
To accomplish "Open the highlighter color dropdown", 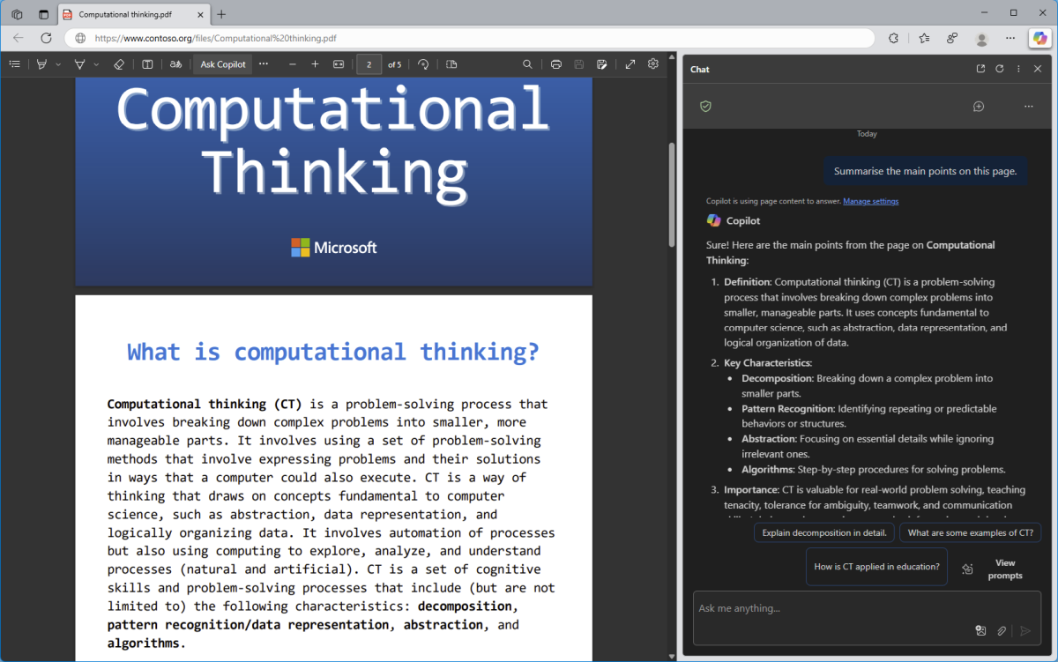I will 95,64.
